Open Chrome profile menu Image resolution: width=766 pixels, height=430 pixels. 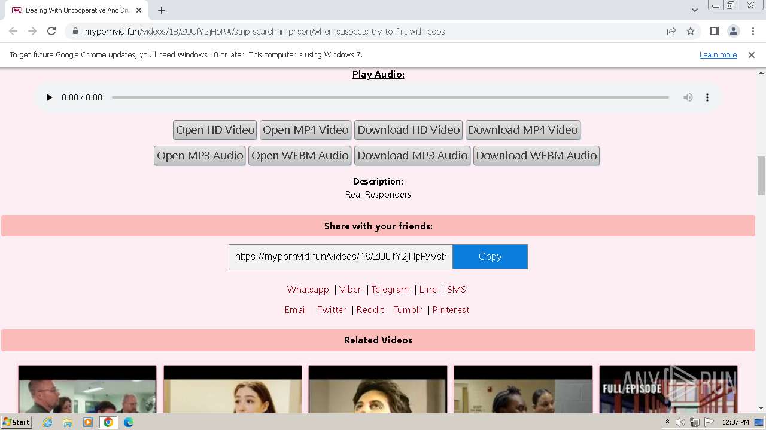click(x=733, y=32)
